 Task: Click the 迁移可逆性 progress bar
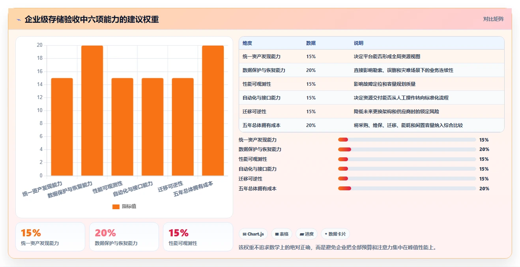[407, 179]
